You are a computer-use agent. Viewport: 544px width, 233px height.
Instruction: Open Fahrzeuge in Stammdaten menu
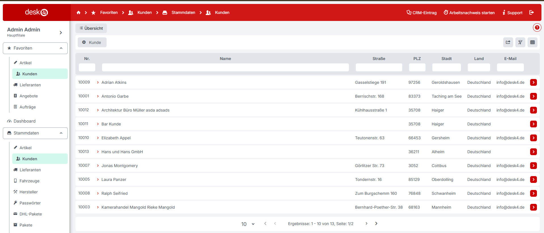[29, 181]
